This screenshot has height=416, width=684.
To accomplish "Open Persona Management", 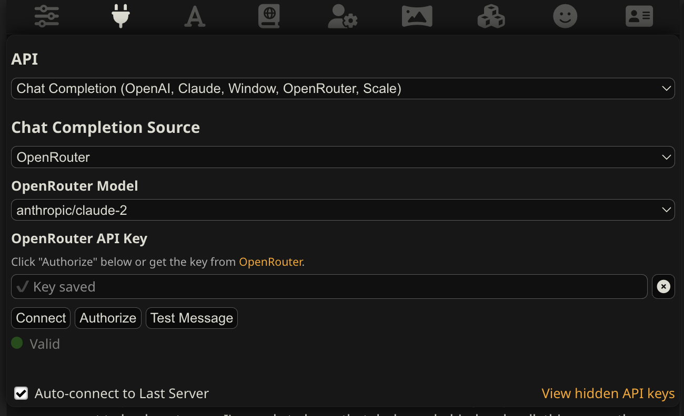I will (639, 16).
